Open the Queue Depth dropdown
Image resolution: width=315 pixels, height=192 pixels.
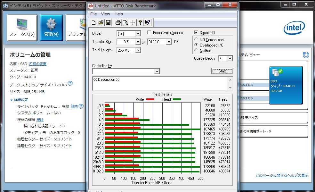click(230, 59)
